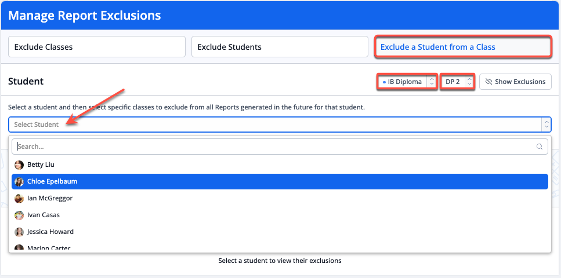Open the IB Diploma programme dropdown

click(x=407, y=82)
